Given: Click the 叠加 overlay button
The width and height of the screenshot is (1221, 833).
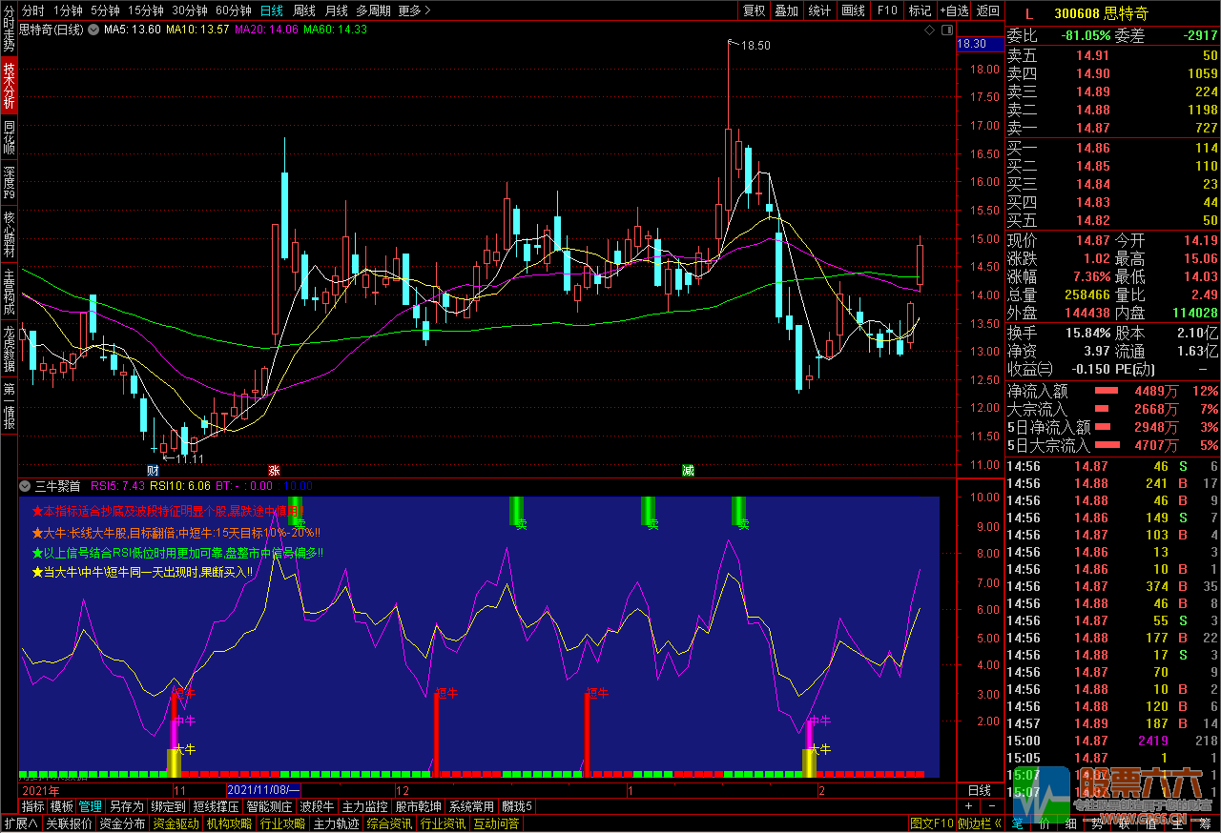Looking at the screenshot, I should coord(786,10).
